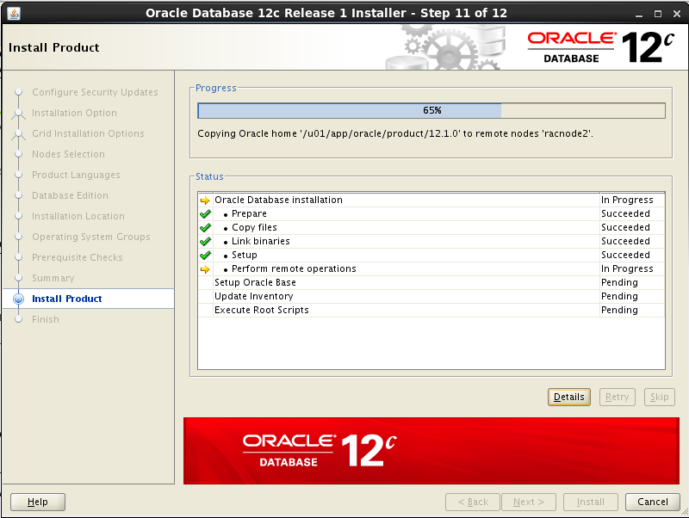Select Prerequisite Checks in the sidebar list

[x=77, y=257]
